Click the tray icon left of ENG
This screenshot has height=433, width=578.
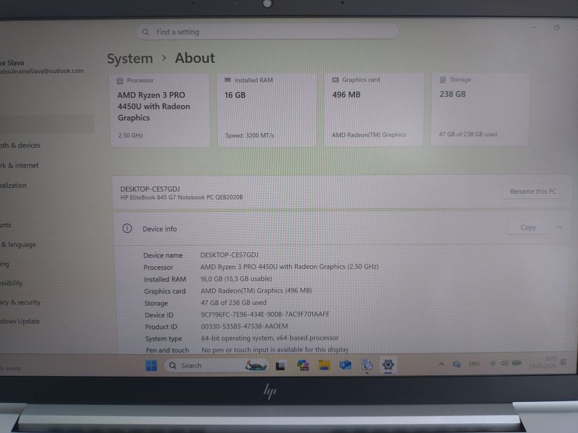click(x=457, y=364)
